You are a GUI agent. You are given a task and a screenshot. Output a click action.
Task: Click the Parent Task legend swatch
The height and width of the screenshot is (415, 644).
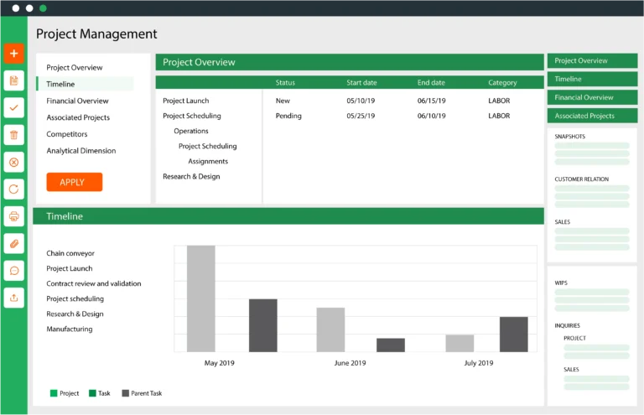(x=126, y=392)
